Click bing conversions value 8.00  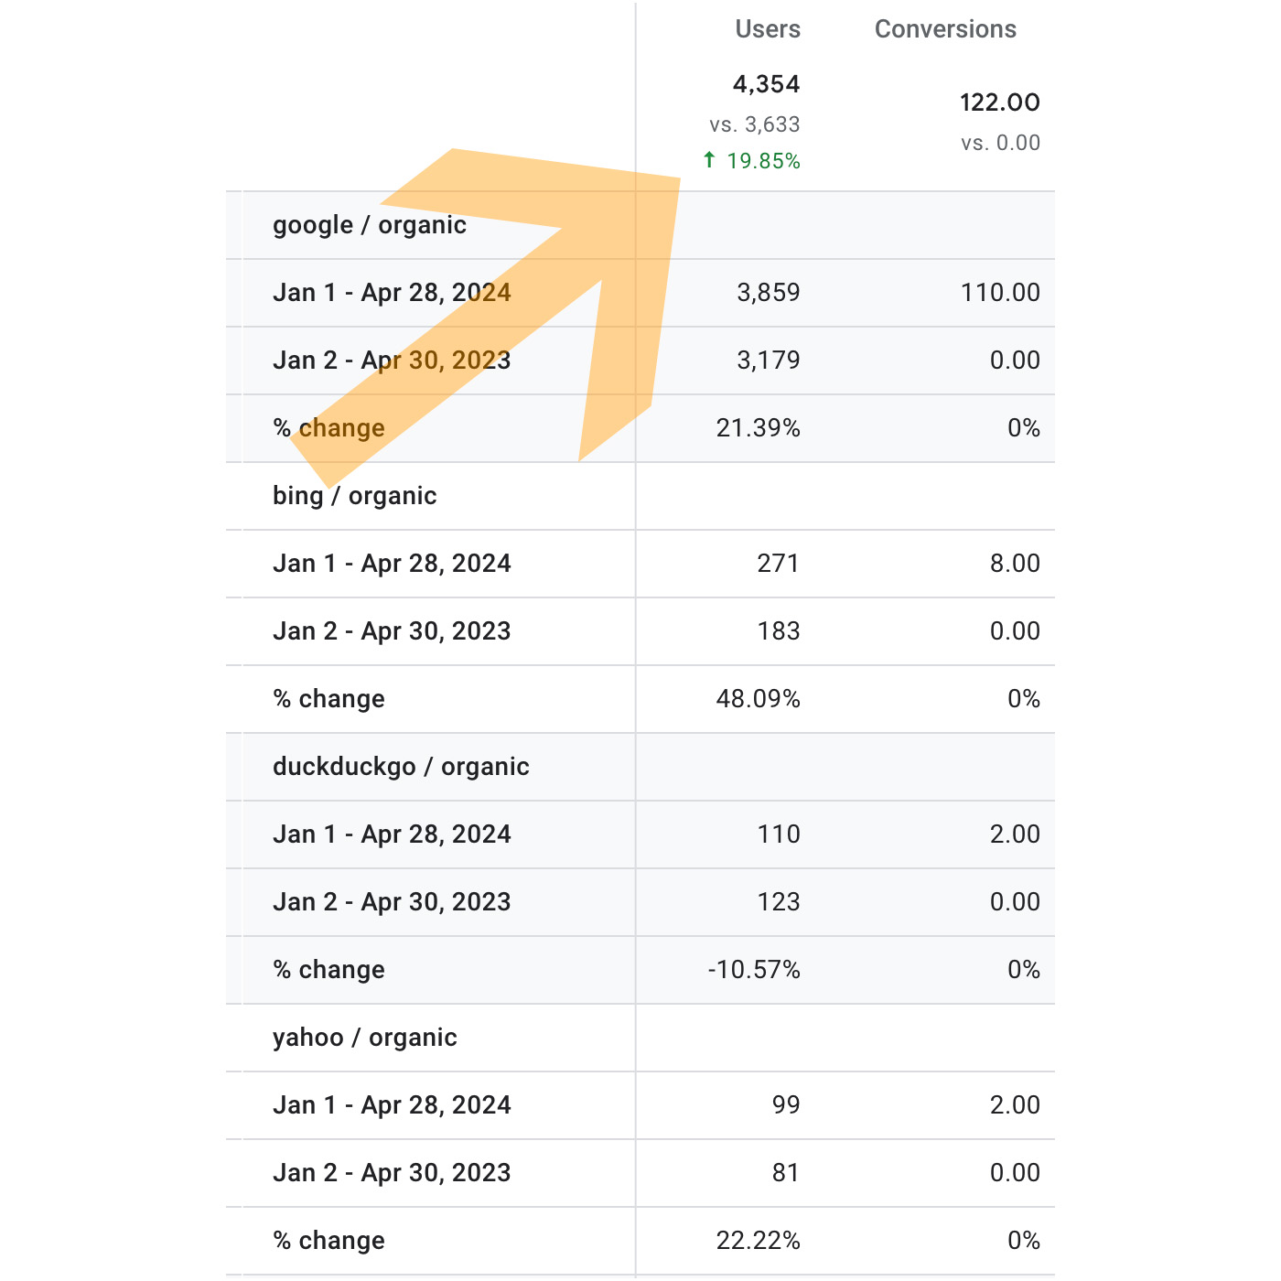click(x=1015, y=564)
